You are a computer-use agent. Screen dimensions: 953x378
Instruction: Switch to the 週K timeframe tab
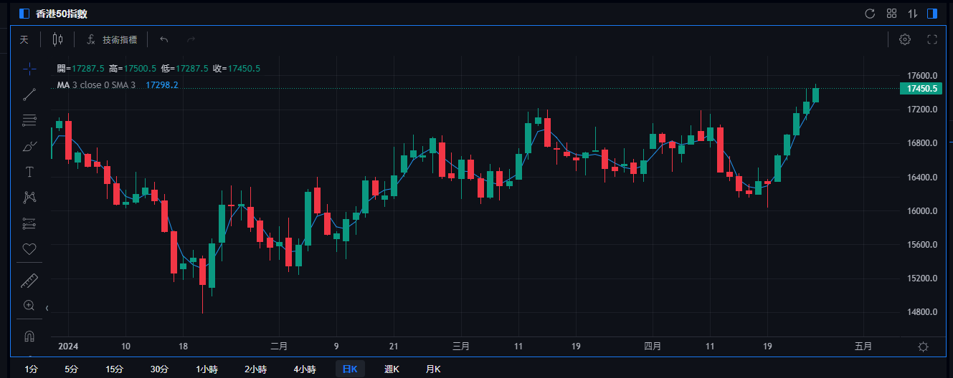[x=392, y=369]
